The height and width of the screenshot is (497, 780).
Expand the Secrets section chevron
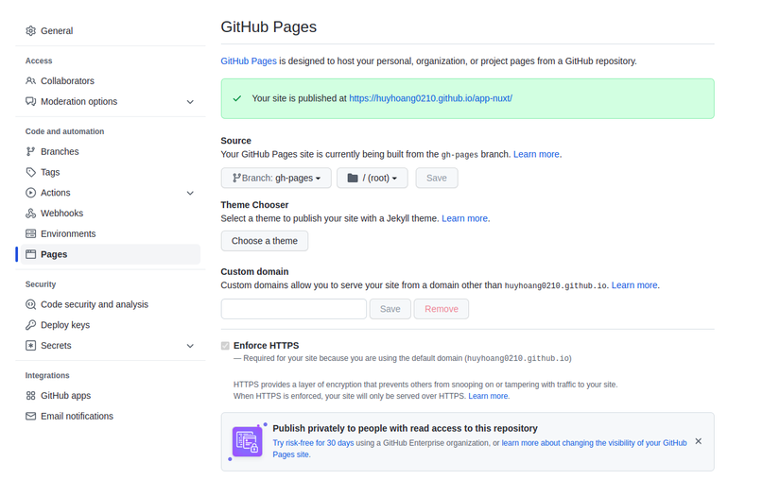[x=190, y=346]
